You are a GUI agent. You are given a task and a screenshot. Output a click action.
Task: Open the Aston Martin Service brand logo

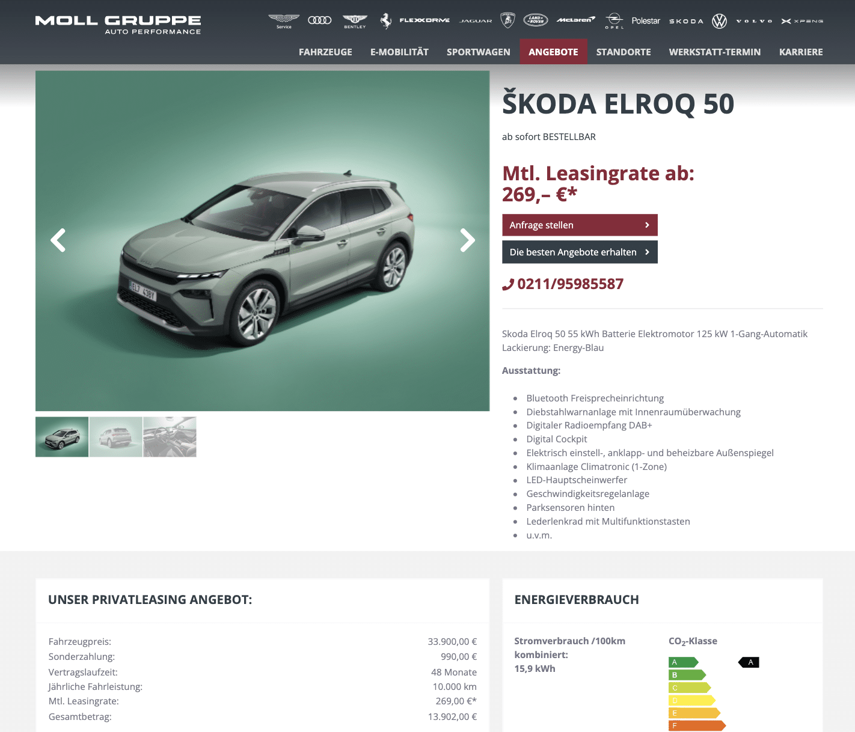click(284, 21)
